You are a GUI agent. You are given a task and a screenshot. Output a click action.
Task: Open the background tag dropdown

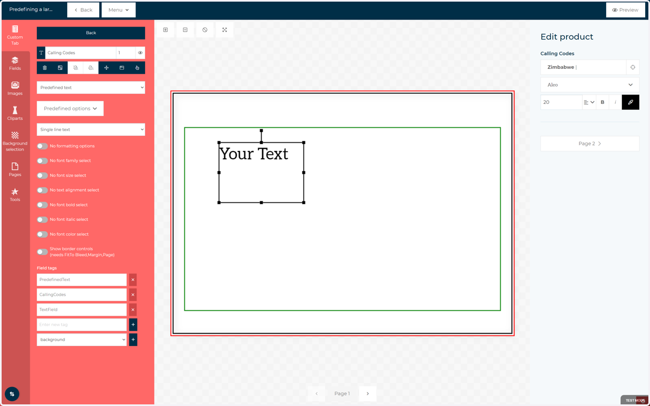(x=82, y=339)
